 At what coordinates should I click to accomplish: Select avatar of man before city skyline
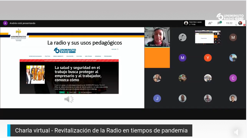click(233, 58)
